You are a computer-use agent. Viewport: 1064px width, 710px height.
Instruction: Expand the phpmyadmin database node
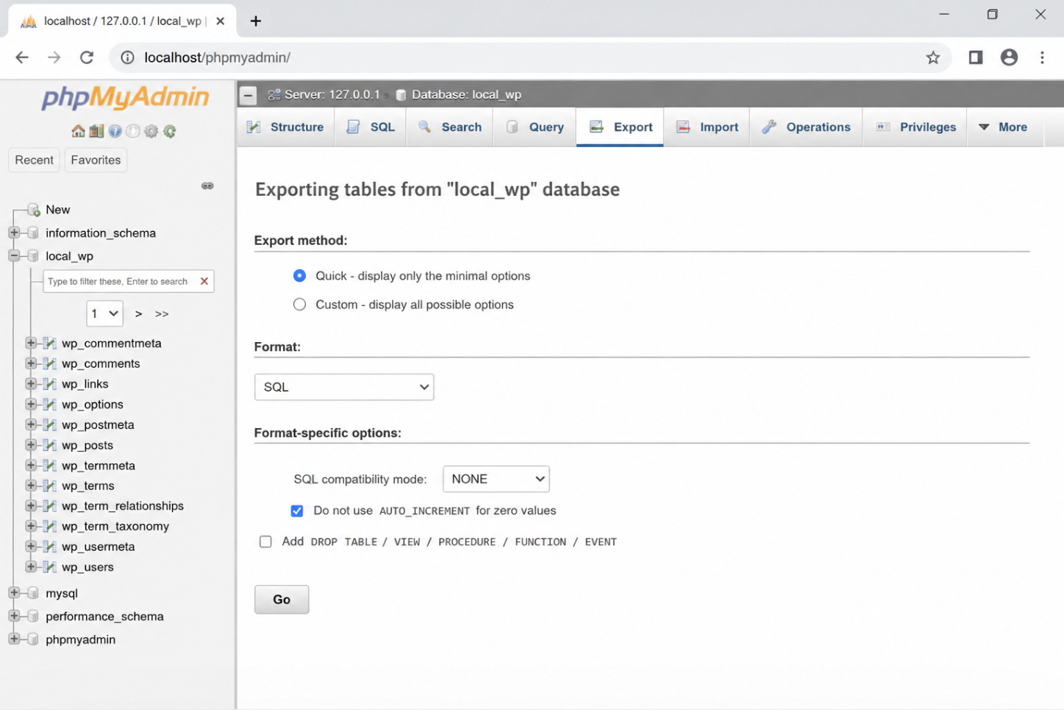[x=14, y=639]
